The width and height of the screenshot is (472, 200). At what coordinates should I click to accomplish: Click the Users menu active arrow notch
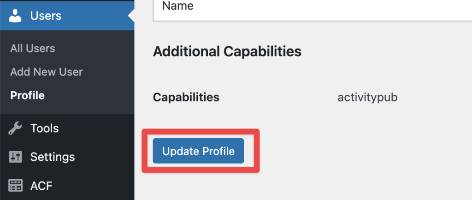131,16
